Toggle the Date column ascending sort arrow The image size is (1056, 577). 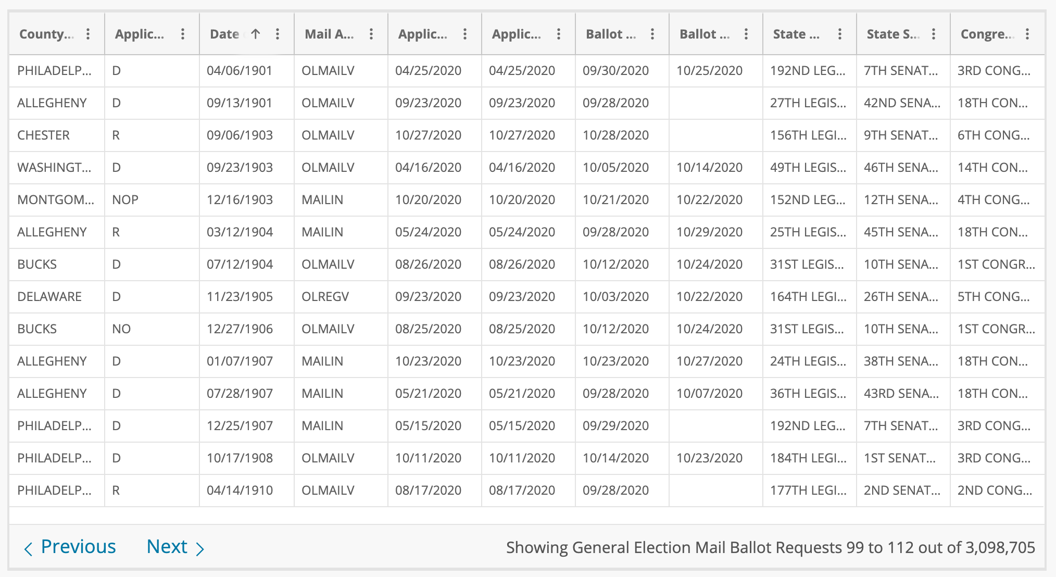255,34
